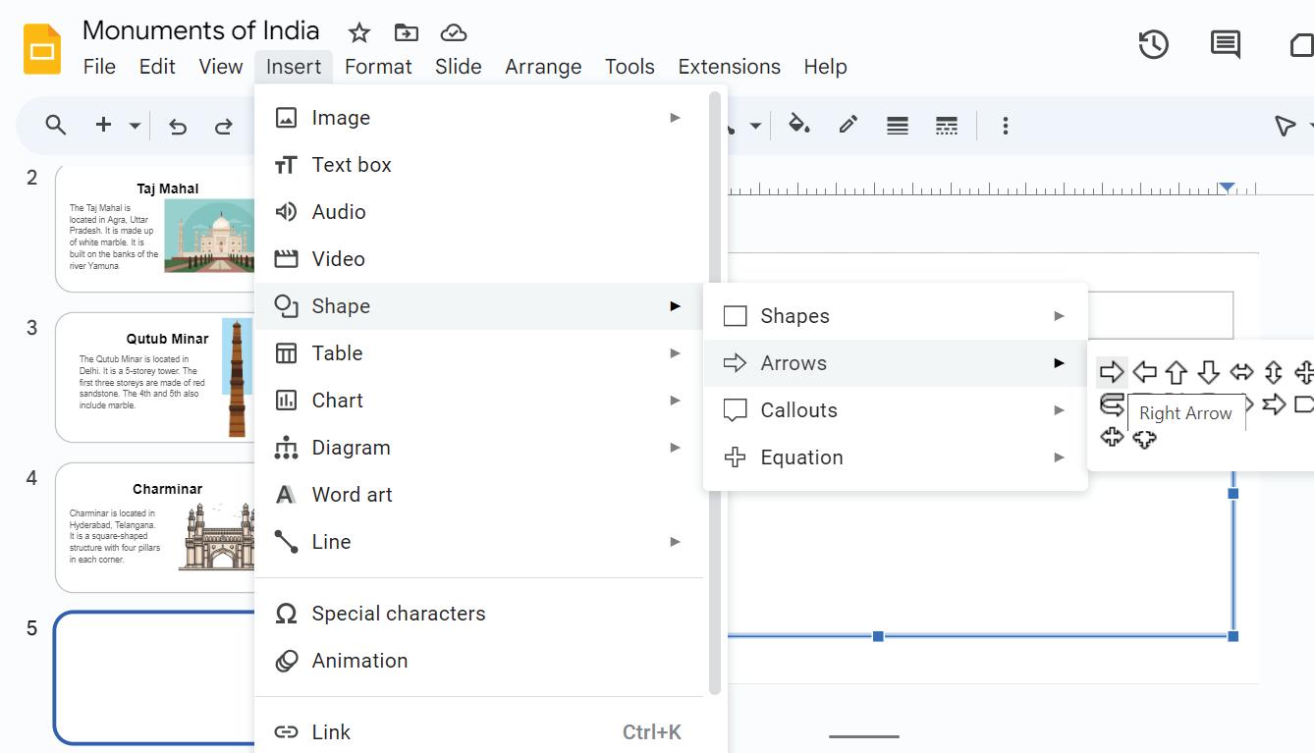Open the Format menu
The height and width of the screenshot is (753, 1314).
tap(378, 67)
